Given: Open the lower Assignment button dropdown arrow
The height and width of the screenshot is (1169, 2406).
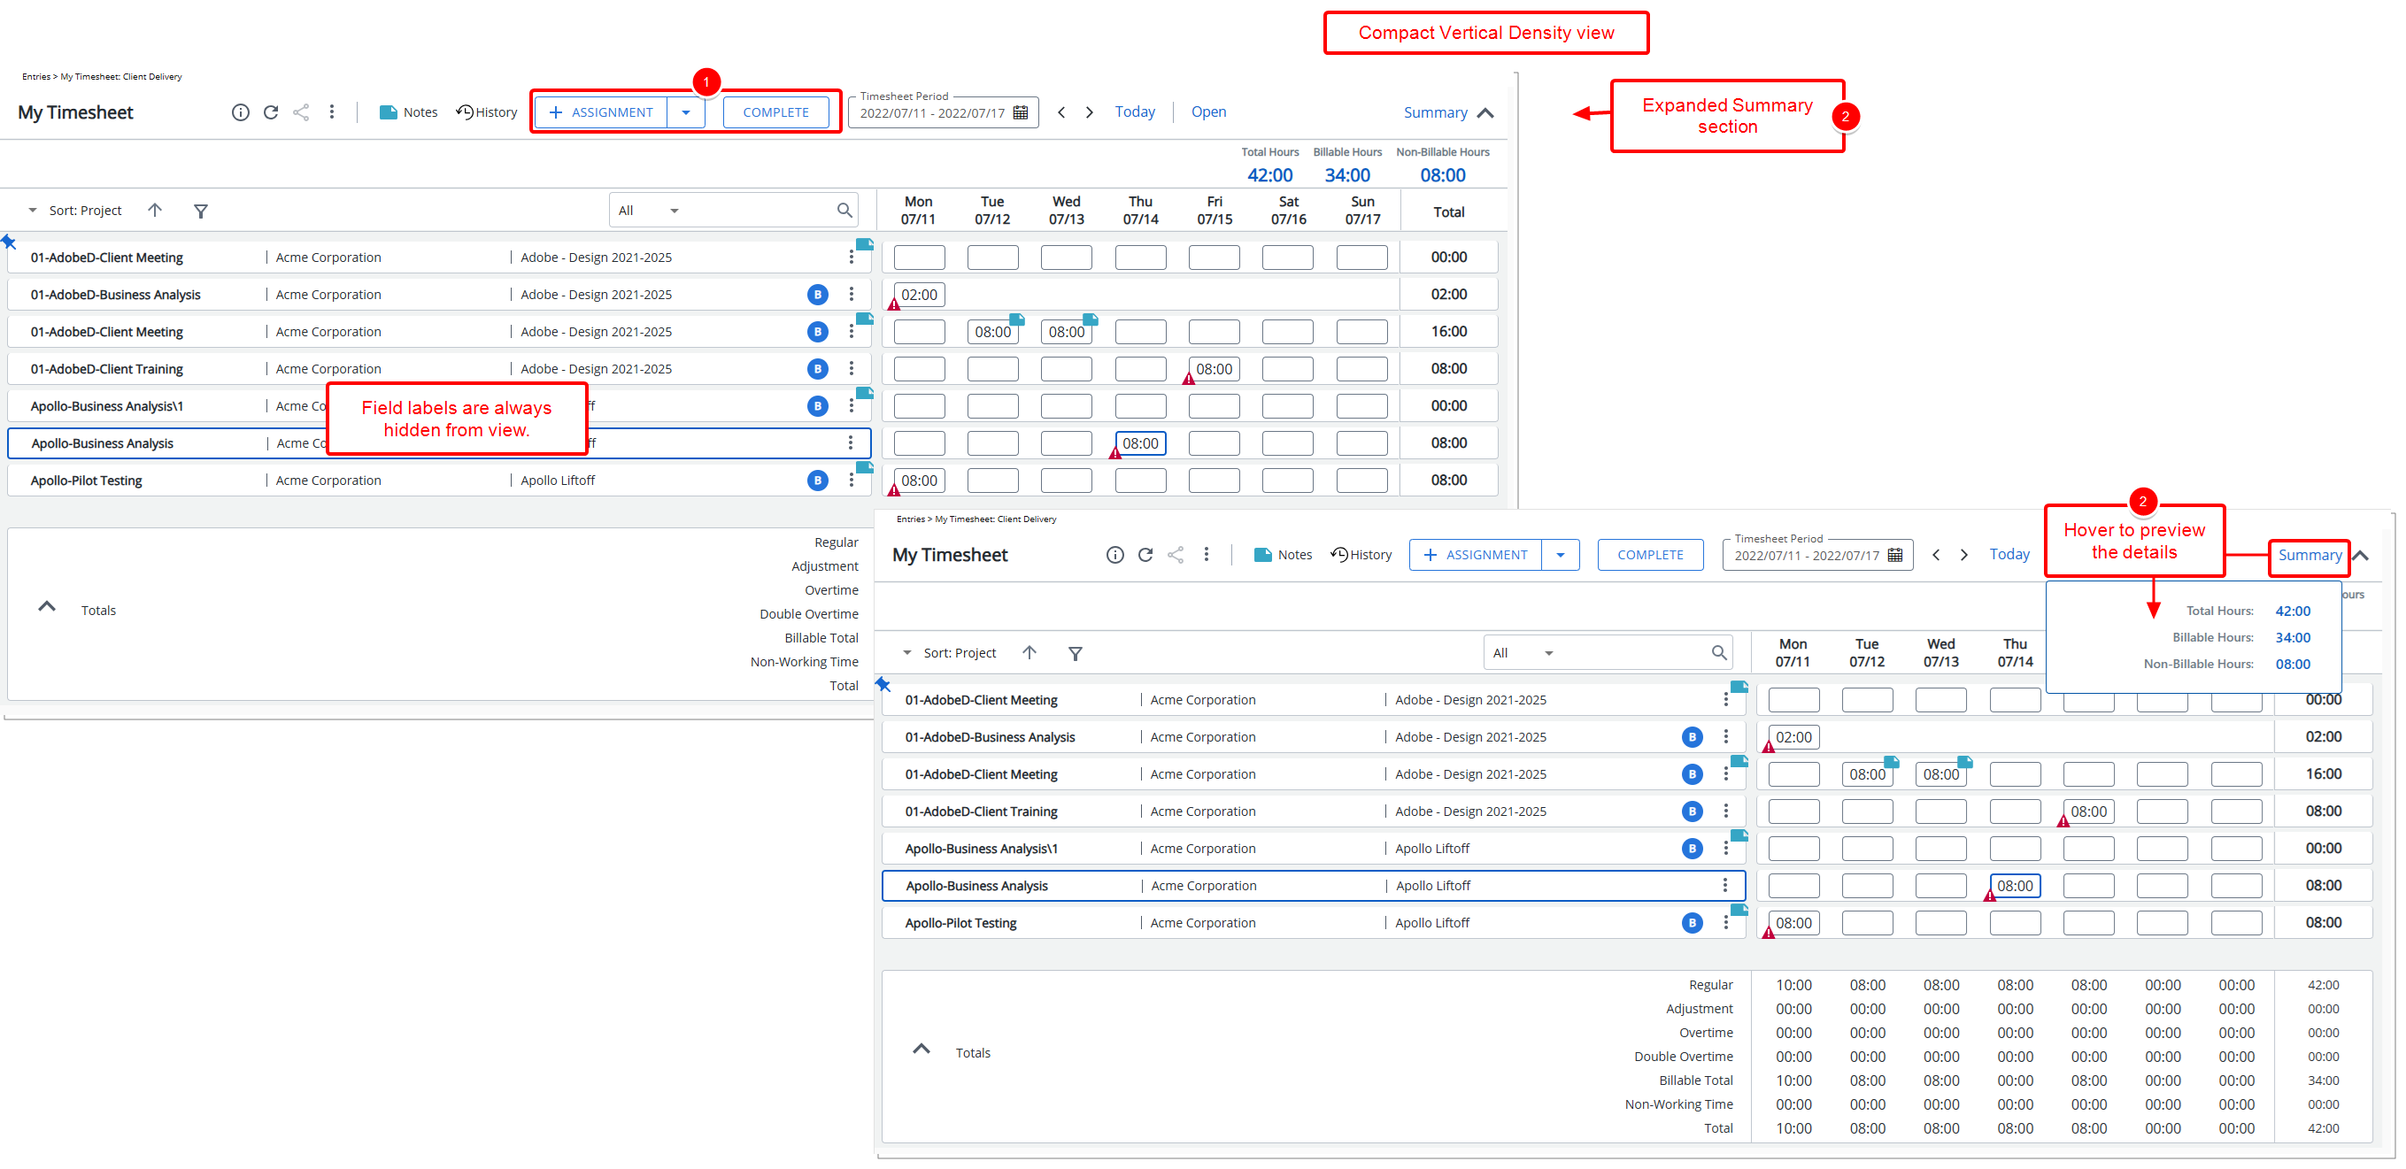Looking at the screenshot, I should click(x=1560, y=555).
